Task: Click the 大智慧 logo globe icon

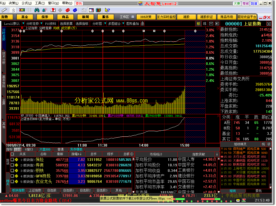Action: (x=140, y=3)
